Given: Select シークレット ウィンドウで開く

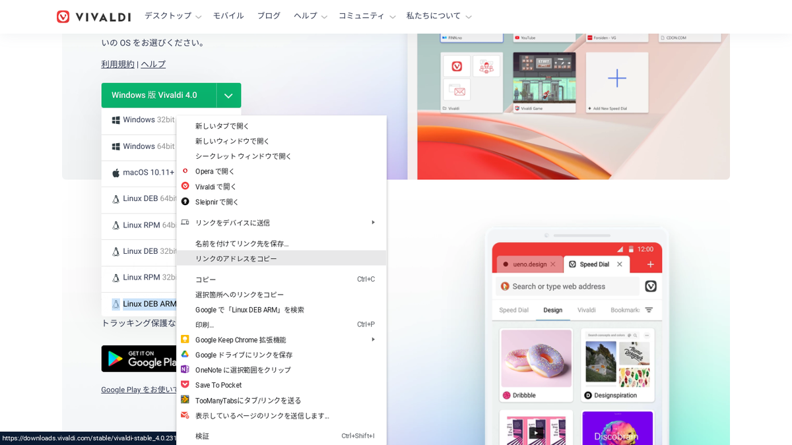Looking at the screenshot, I should pyautogui.click(x=282, y=156).
